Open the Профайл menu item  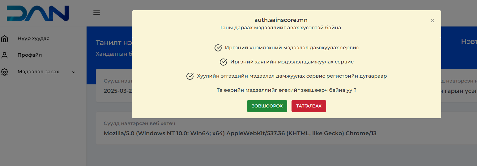(x=30, y=55)
